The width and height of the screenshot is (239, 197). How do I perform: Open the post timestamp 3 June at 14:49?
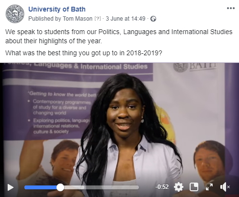[x=125, y=19]
